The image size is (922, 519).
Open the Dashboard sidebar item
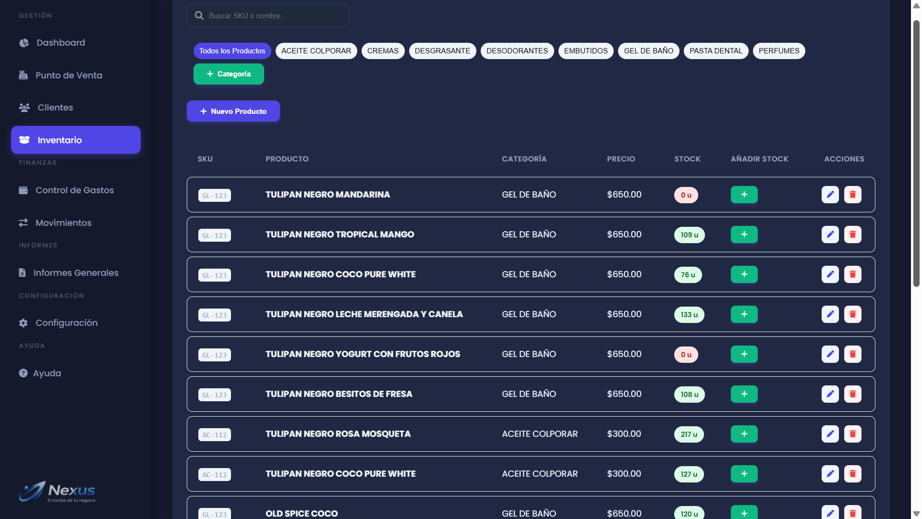61,43
